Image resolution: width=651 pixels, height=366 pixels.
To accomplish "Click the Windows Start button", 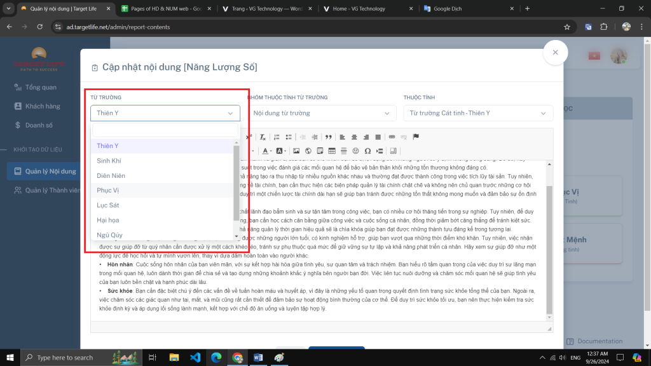I will pos(10,357).
